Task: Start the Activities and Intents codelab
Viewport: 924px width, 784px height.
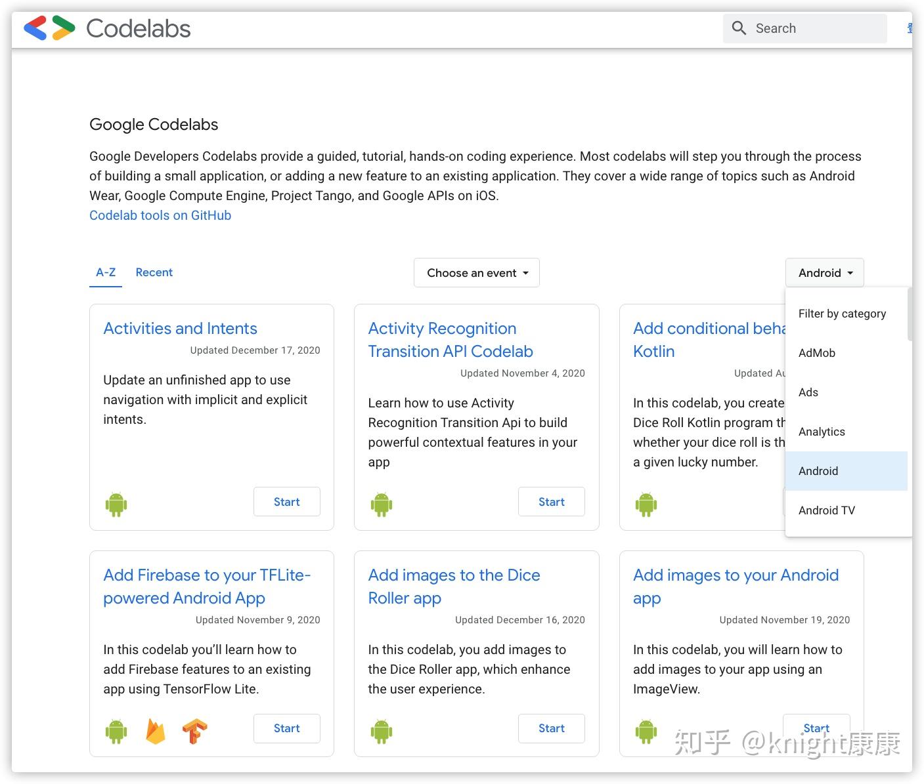Action: coord(286,502)
